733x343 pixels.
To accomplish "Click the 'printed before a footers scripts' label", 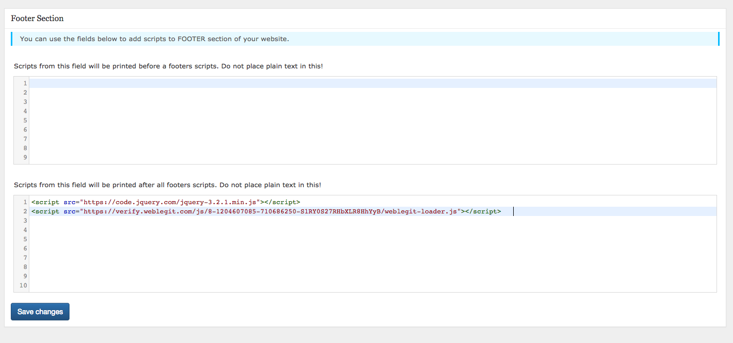I will point(168,66).
